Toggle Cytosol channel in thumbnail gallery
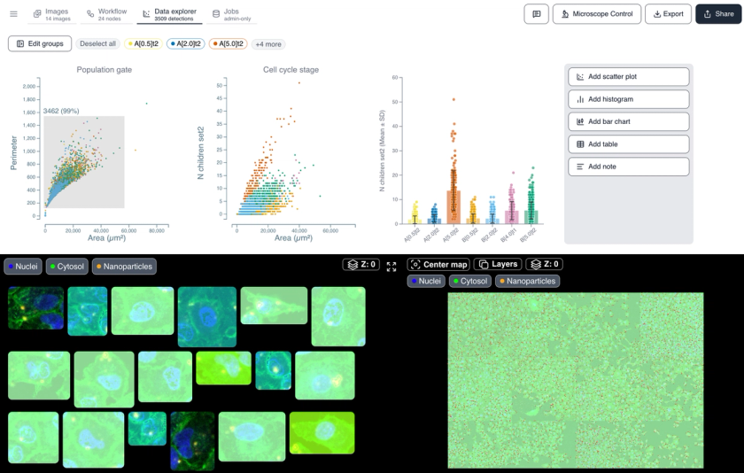The width and height of the screenshot is (744, 473). click(67, 267)
